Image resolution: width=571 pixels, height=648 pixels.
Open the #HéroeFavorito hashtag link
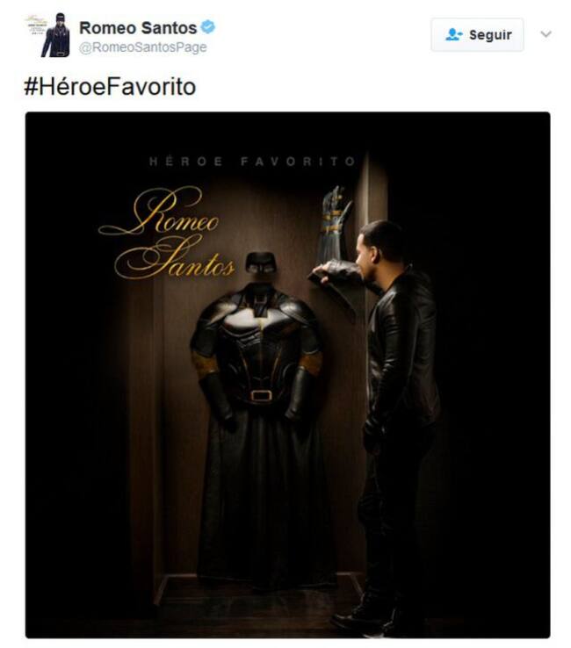[110, 87]
